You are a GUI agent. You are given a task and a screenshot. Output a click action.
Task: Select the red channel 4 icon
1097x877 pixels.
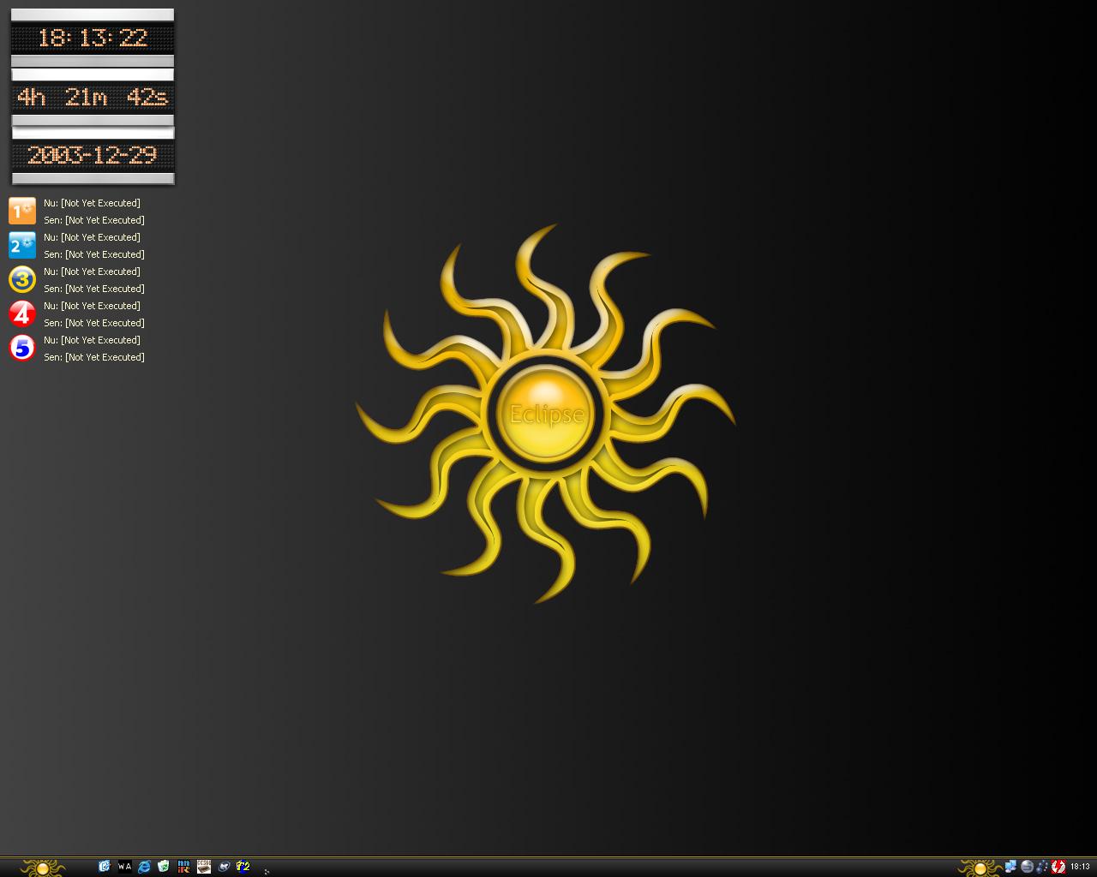[x=22, y=313]
